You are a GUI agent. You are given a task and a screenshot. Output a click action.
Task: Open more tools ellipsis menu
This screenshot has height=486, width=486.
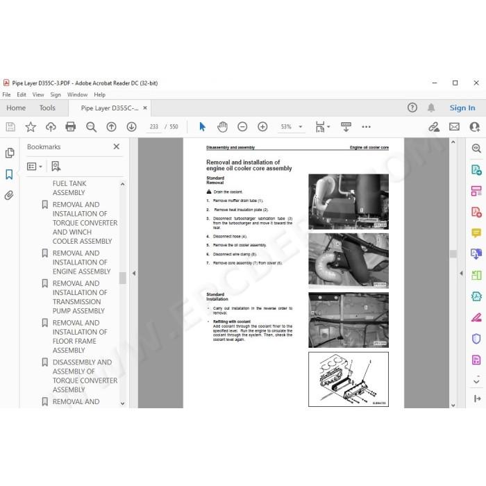[x=366, y=127]
